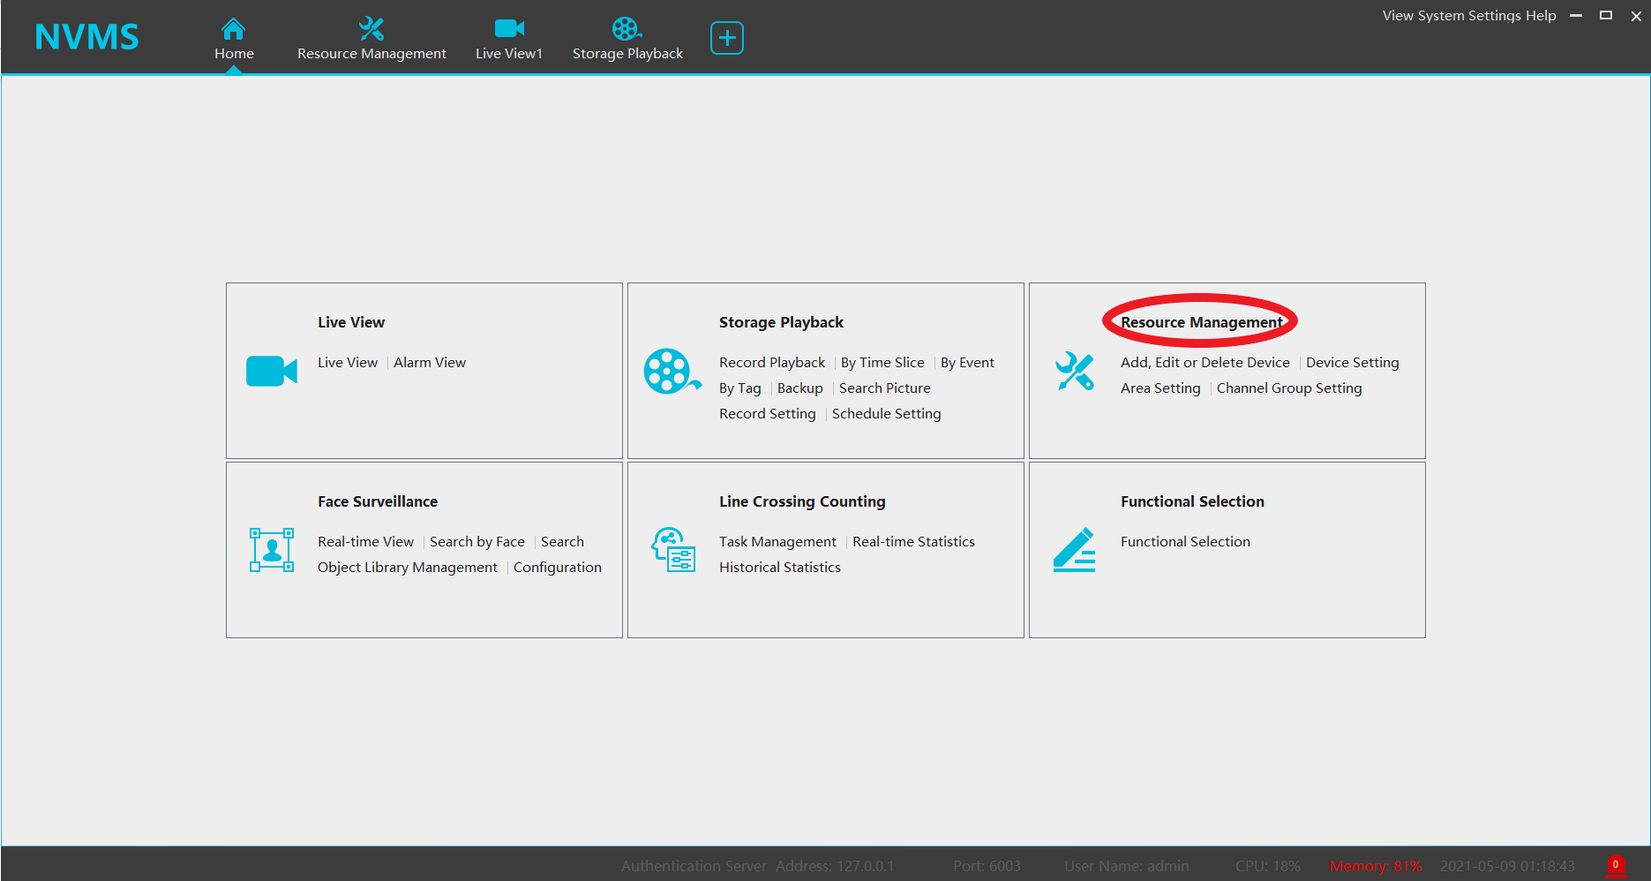Open the View menu
Image resolution: width=1651 pixels, height=881 pixels.
pyautogui.click(x=1398, y=16)
